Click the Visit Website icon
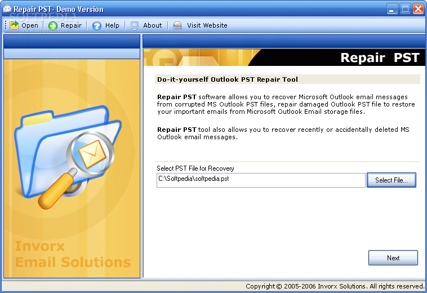 [x=177, y=25]
